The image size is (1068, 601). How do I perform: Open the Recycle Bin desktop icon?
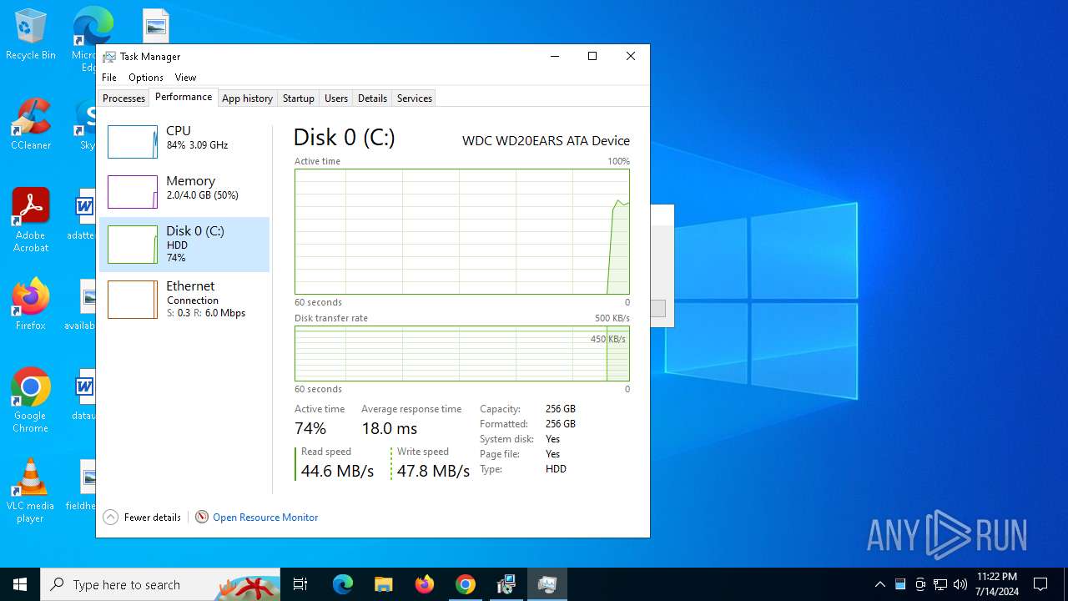31,34
